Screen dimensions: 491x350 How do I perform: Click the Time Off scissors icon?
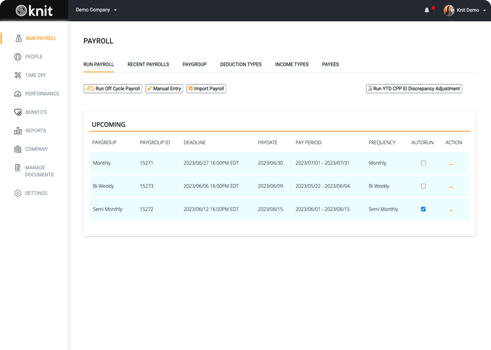tap(18, 75)
